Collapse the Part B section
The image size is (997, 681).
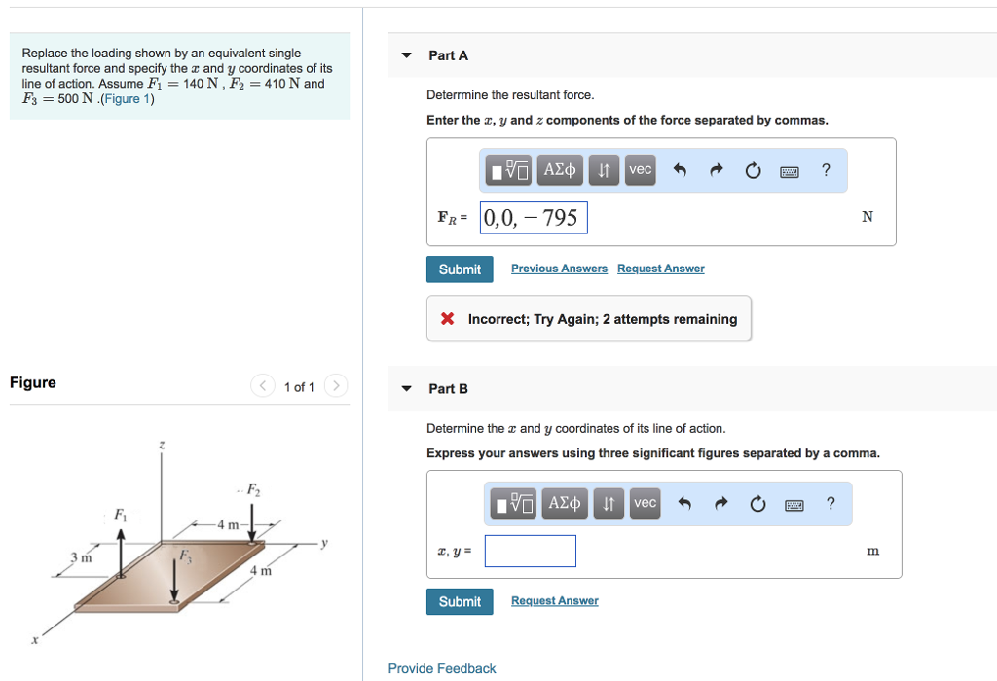(407, 389)
